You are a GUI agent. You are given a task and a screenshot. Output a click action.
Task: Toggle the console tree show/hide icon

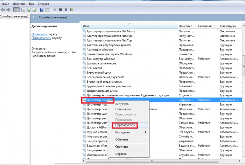16,9
